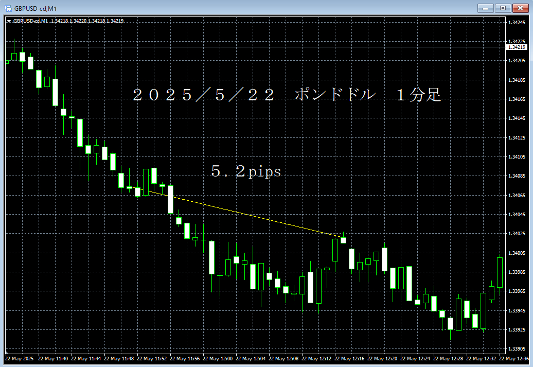Click the 1.34005 price scale label

[517, 253]
